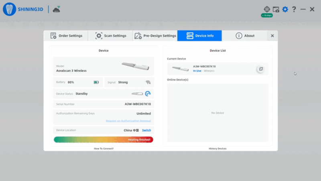The height and width of the screenshot is (181, 321).
Task: Click the Strong signal value
Action: pos(123,82)
